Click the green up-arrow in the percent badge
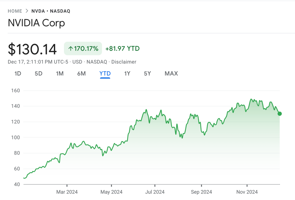Screen dimensions: 295x200 click(70, 49)
